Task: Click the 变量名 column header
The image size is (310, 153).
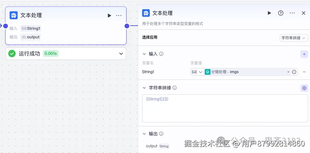Action: point(148,63)
